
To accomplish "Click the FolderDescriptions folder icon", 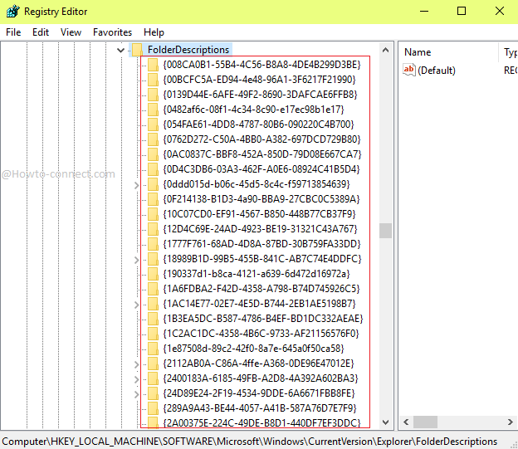I will pyautogui.click(x=137, y=50).
